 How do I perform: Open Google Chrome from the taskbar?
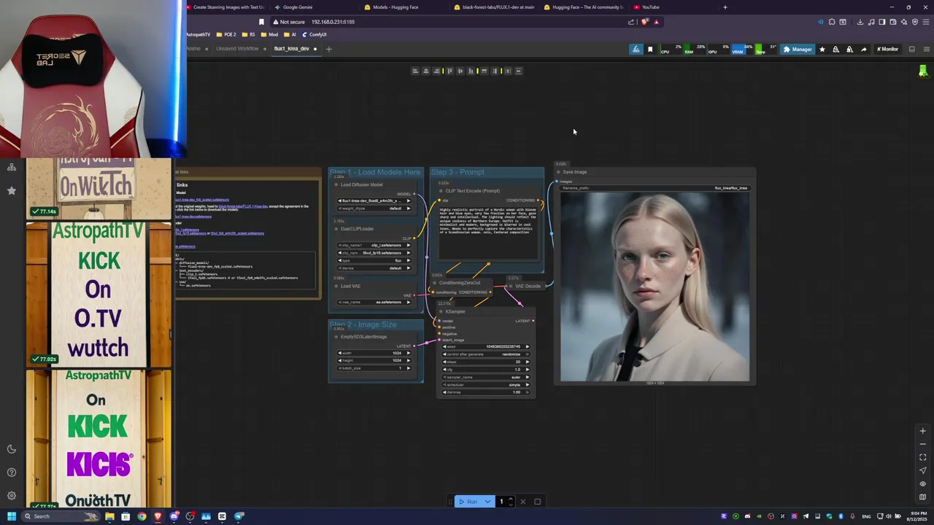coord(142,516)
